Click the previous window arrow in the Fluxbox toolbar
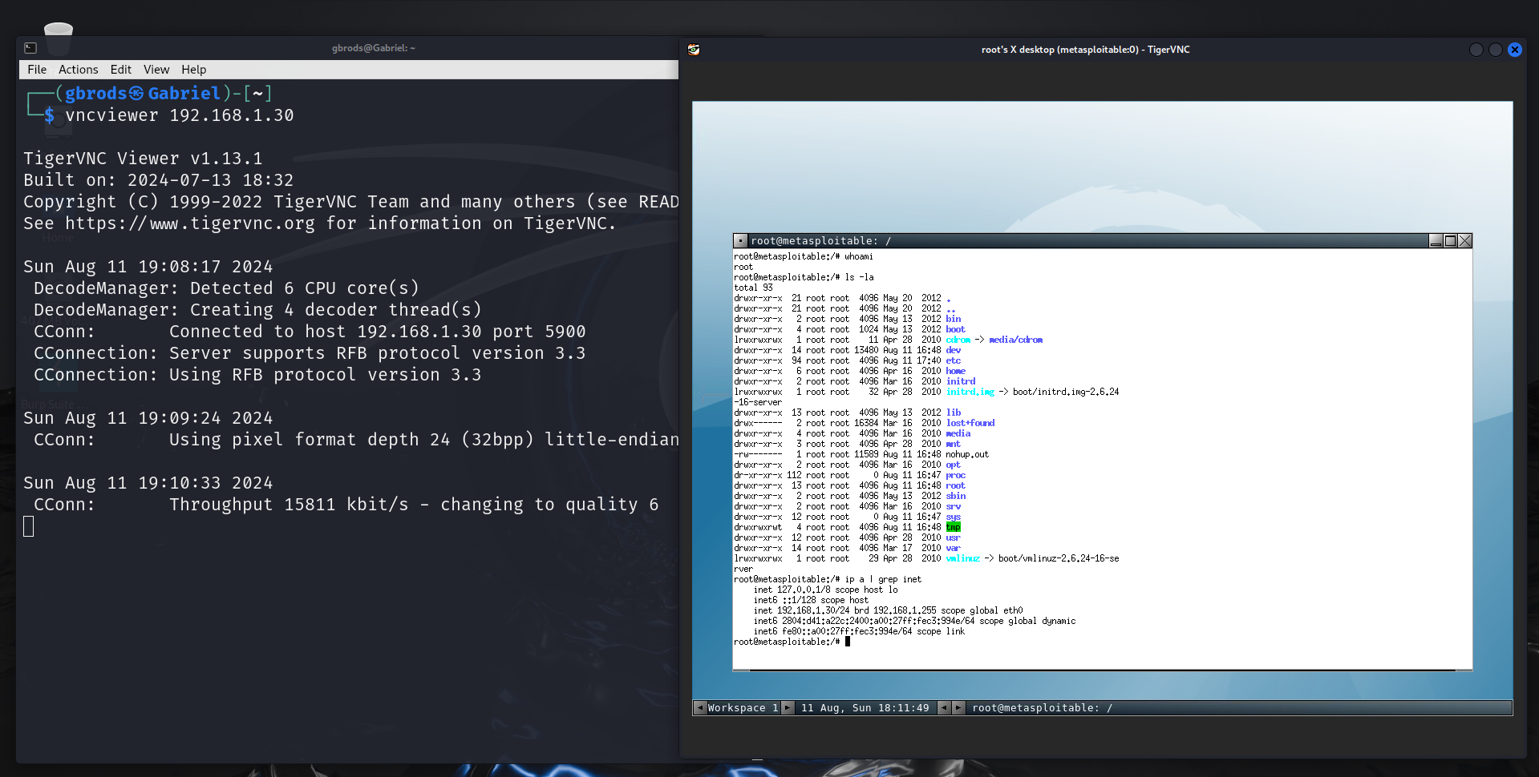 point(944,708)
